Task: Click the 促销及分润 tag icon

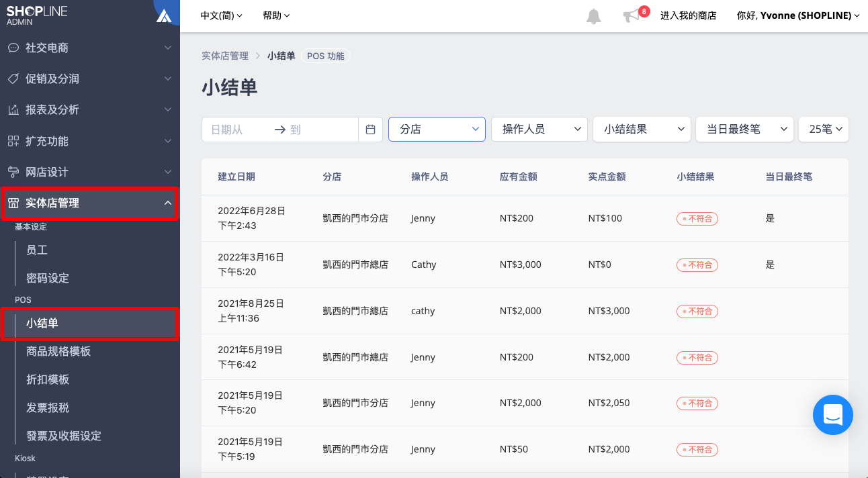Action: tap(13, 79)
